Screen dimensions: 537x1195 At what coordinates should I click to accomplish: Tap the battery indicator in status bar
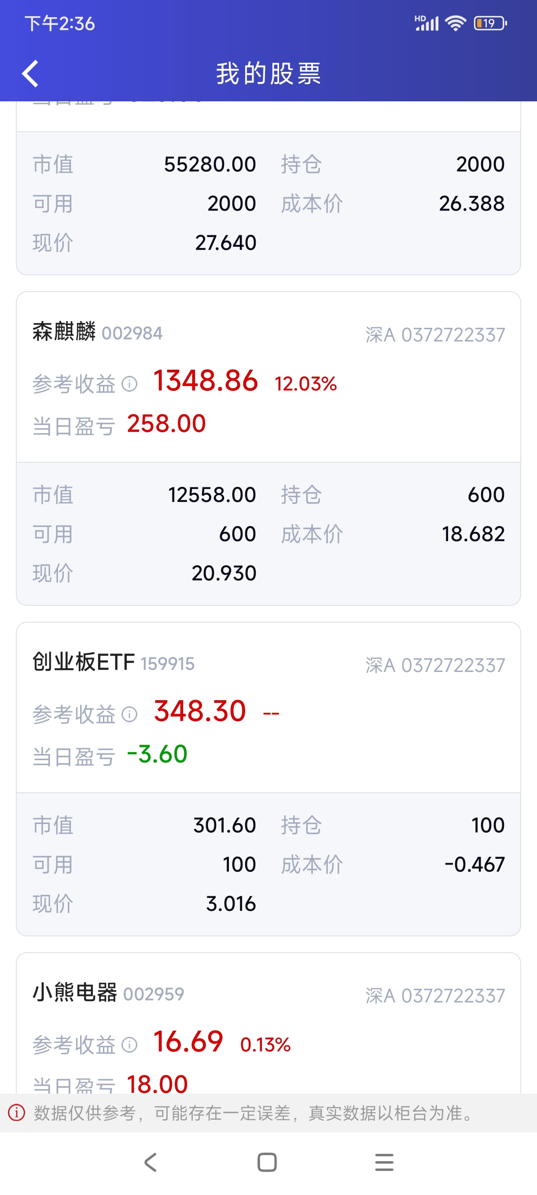(x=490, y=23)
